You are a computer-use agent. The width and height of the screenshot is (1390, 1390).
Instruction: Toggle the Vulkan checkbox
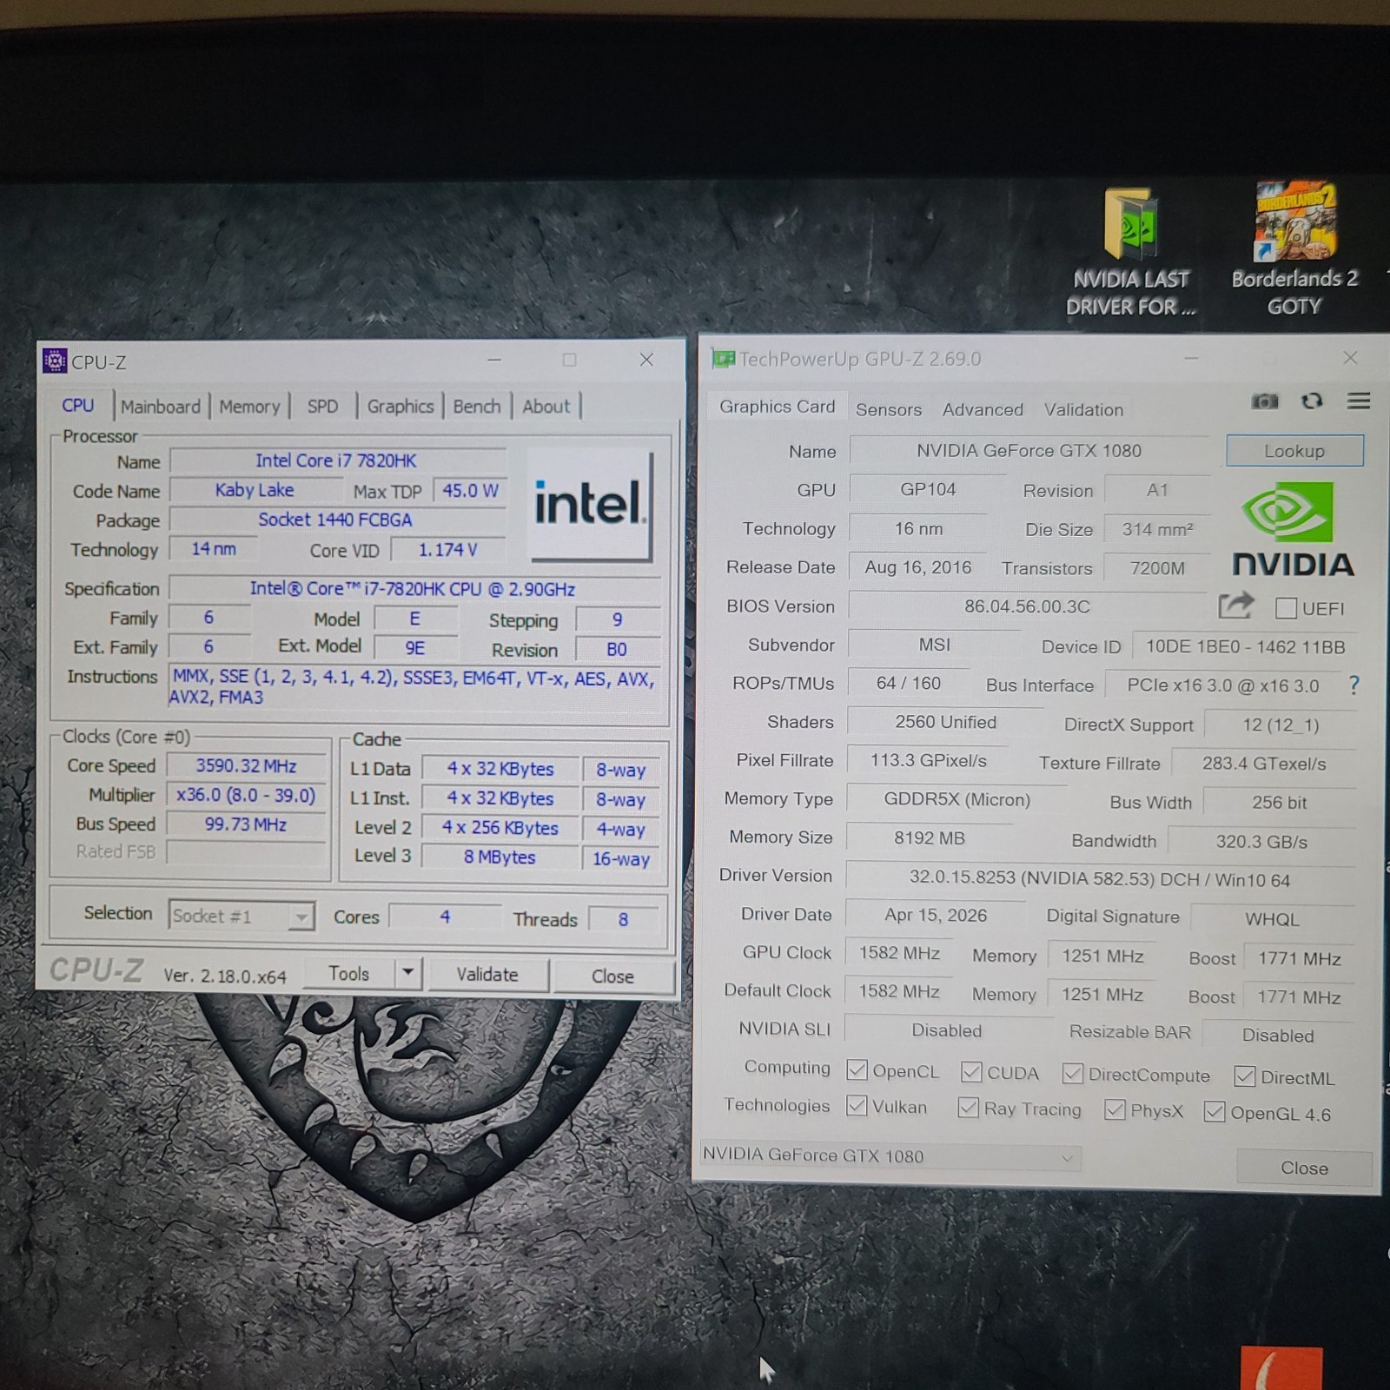(857, 1106)
